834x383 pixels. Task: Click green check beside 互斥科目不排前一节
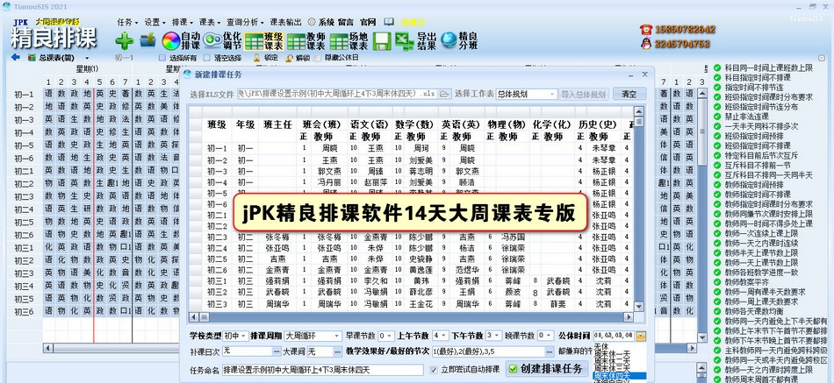coord(717,165)
